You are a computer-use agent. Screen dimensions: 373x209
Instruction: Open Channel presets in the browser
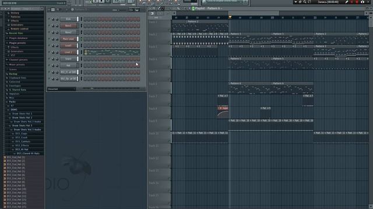(x=18, y=60)
